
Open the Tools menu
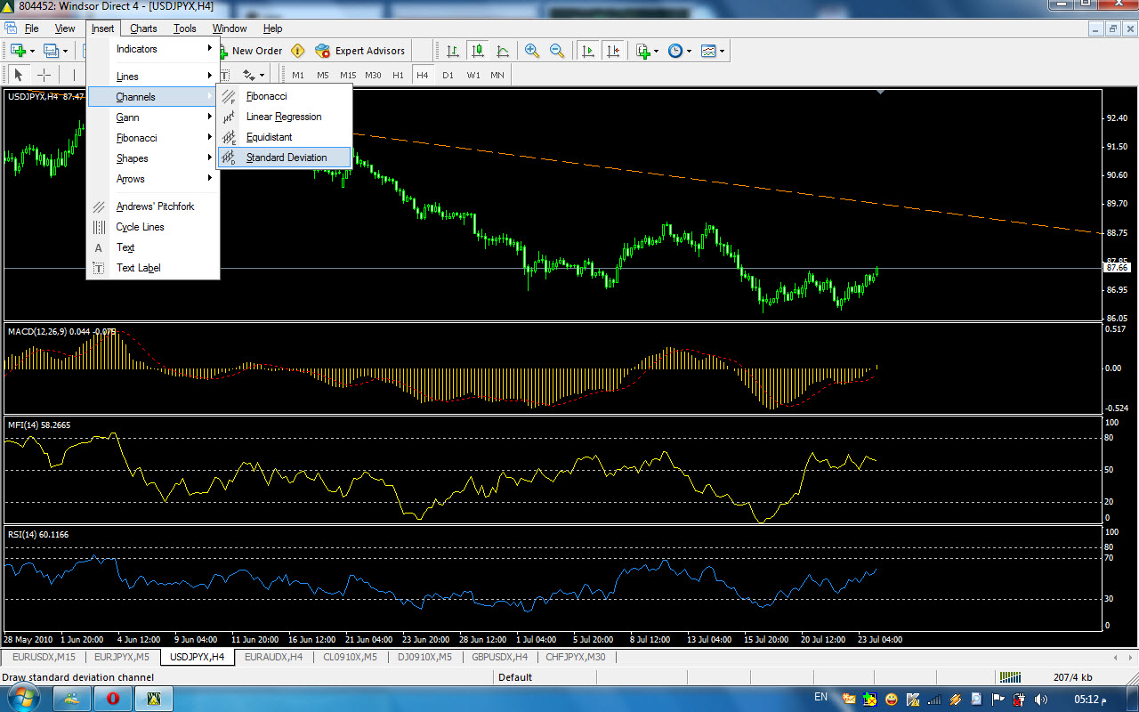pyautogui.click(x=185, y=28)
